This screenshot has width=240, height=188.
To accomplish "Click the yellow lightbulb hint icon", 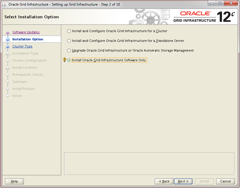I will 64,60.
